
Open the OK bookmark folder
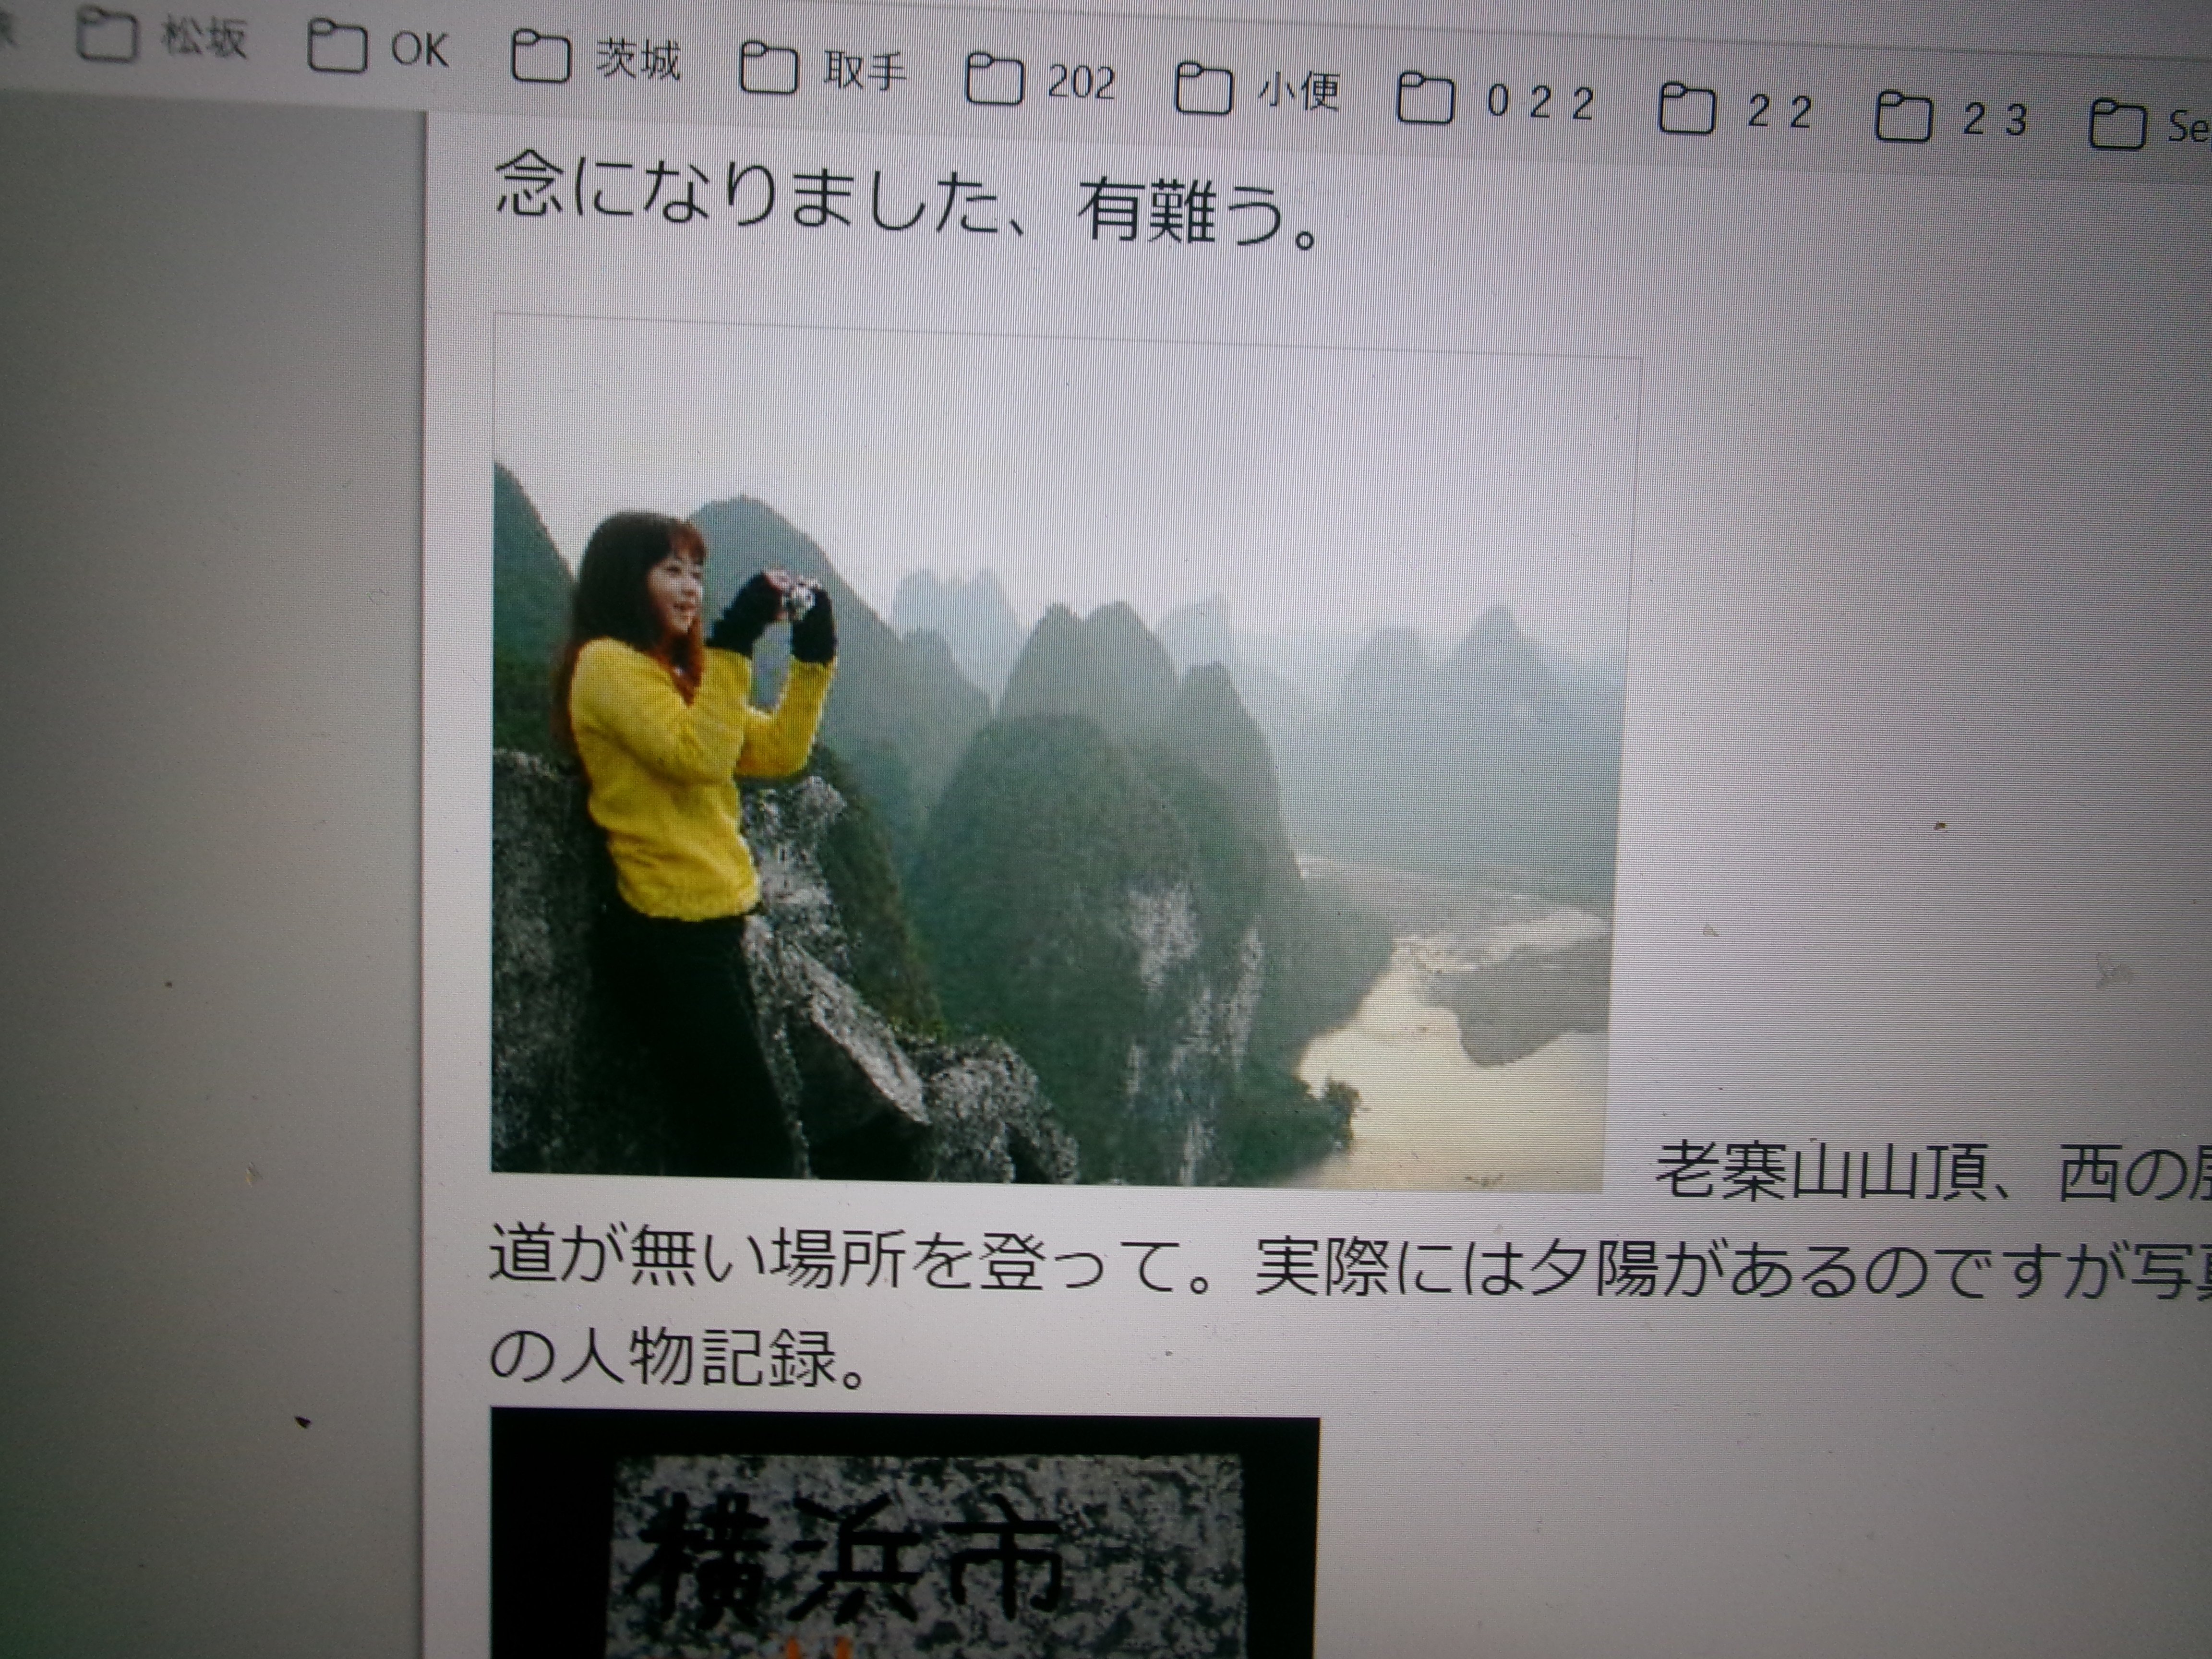(379, 48)
